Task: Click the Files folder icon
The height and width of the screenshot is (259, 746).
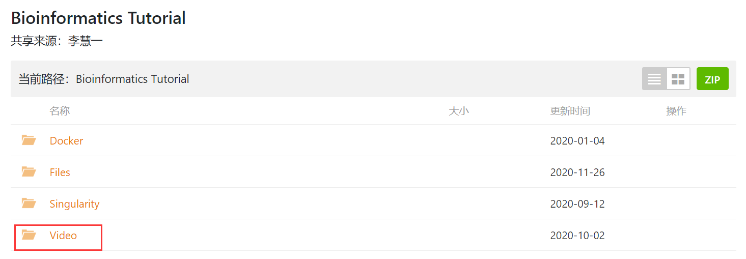Action: (x=29, y=172)
